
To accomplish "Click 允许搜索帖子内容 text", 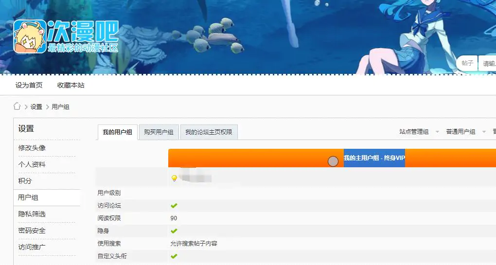I will pyautogui.click(x=194, y=244).
